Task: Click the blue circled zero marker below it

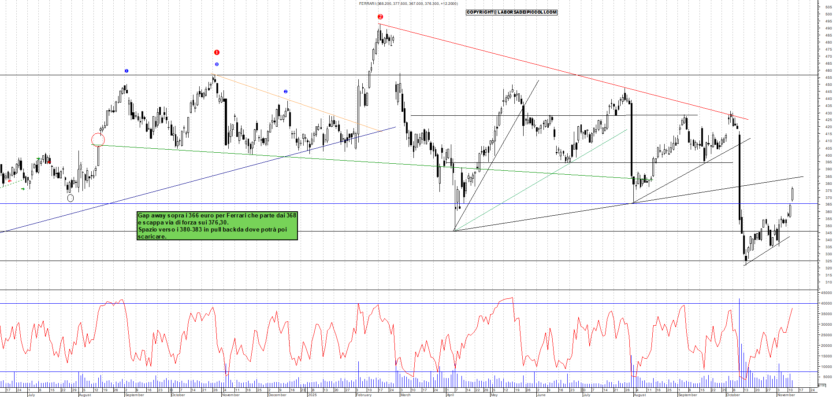Action: (216, 65)
